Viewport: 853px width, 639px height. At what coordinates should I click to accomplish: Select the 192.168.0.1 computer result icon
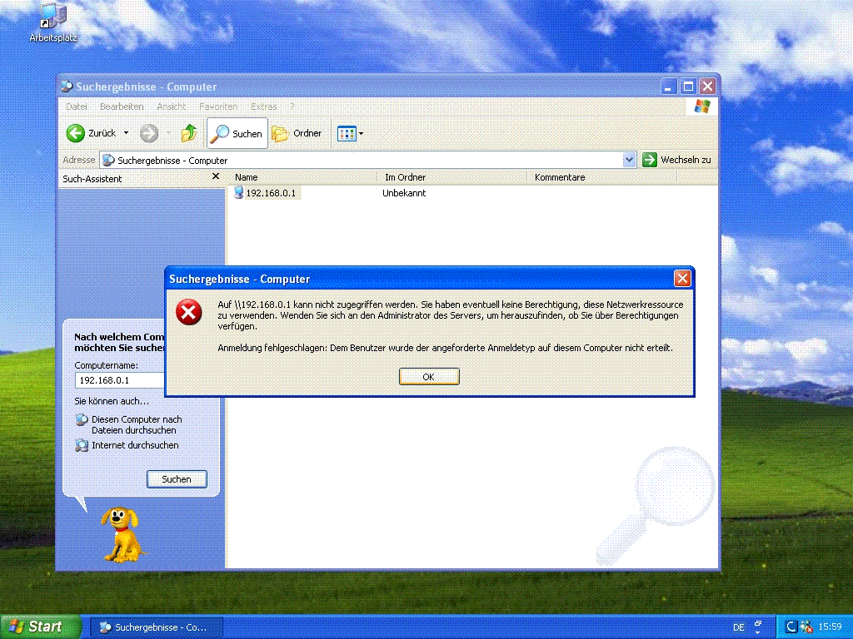[238, 192]
